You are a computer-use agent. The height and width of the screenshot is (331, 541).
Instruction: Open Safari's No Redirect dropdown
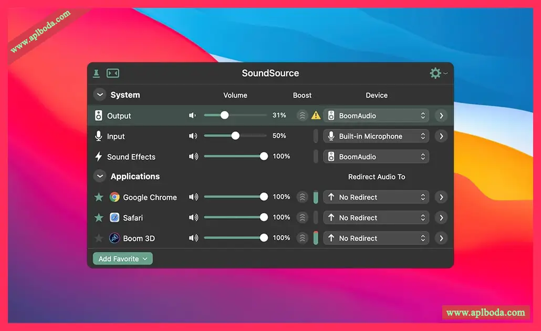click(x=376, y=218)
